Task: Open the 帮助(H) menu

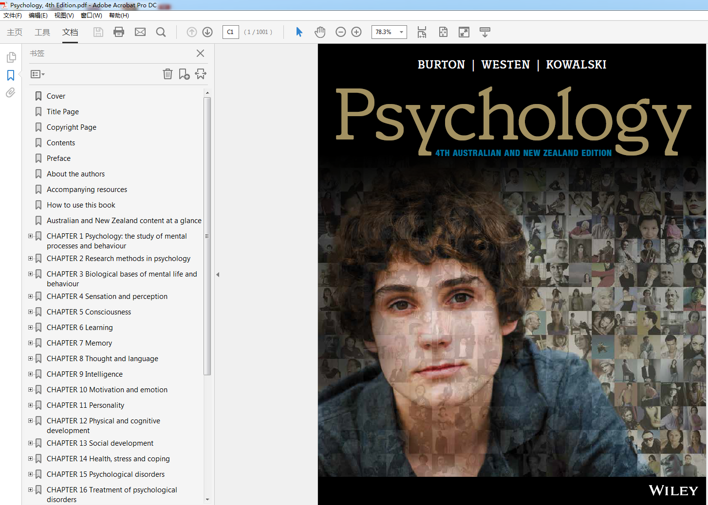Action: [119, 16]
